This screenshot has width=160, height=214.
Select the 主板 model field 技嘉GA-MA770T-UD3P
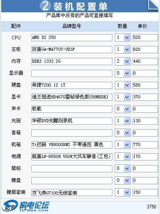click(x=72, y=50)
